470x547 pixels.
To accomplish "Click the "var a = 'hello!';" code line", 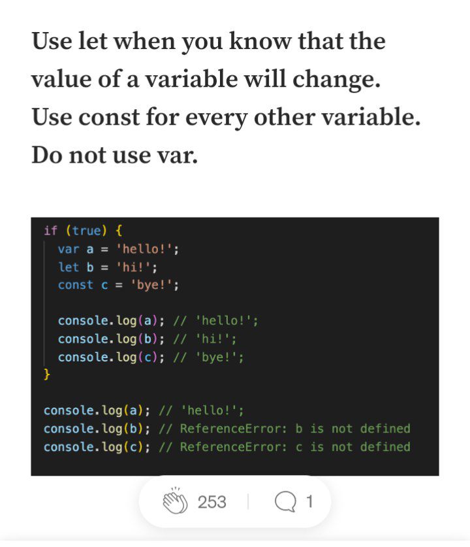I will tap(117, 249).
